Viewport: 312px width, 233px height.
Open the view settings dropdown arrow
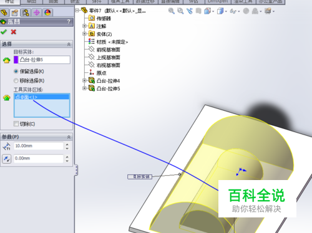273,11
